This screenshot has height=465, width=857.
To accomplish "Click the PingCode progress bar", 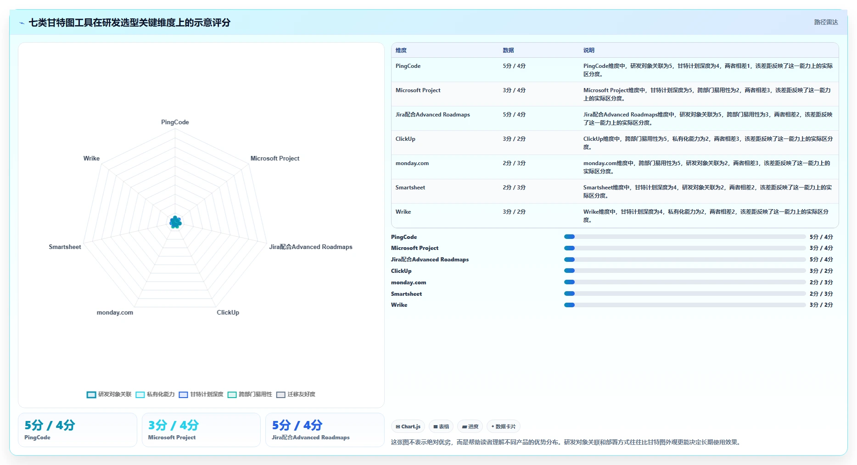I will point(685,237).
